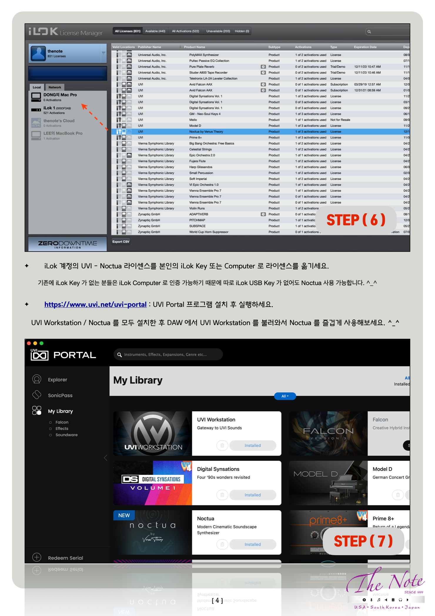Open the Falcon Version 3 thumbnail
435x616 pixels.
click(328, 433)
